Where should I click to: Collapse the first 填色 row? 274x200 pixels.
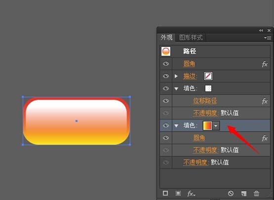176,89
